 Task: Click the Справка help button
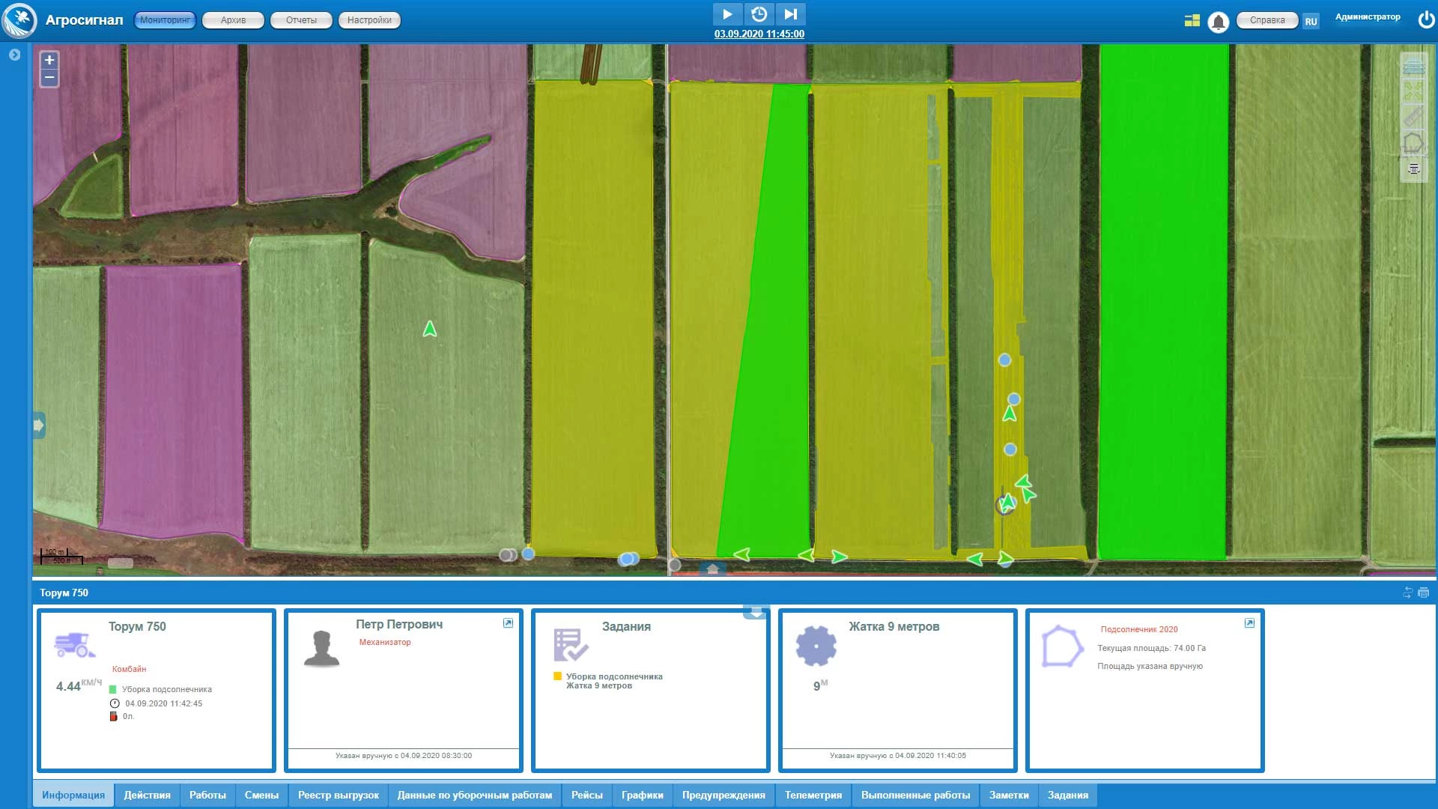pos(1266,20)
